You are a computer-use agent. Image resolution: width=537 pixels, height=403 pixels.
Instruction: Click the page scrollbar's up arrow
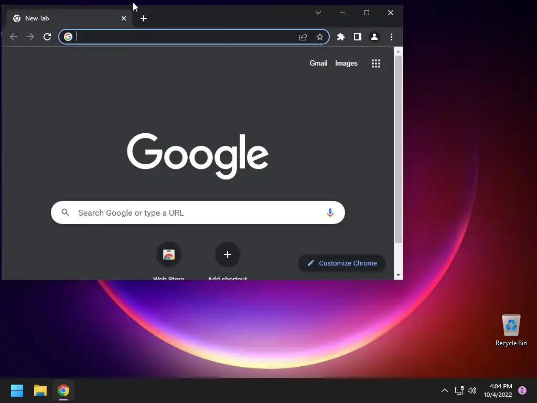pos(398,52)
